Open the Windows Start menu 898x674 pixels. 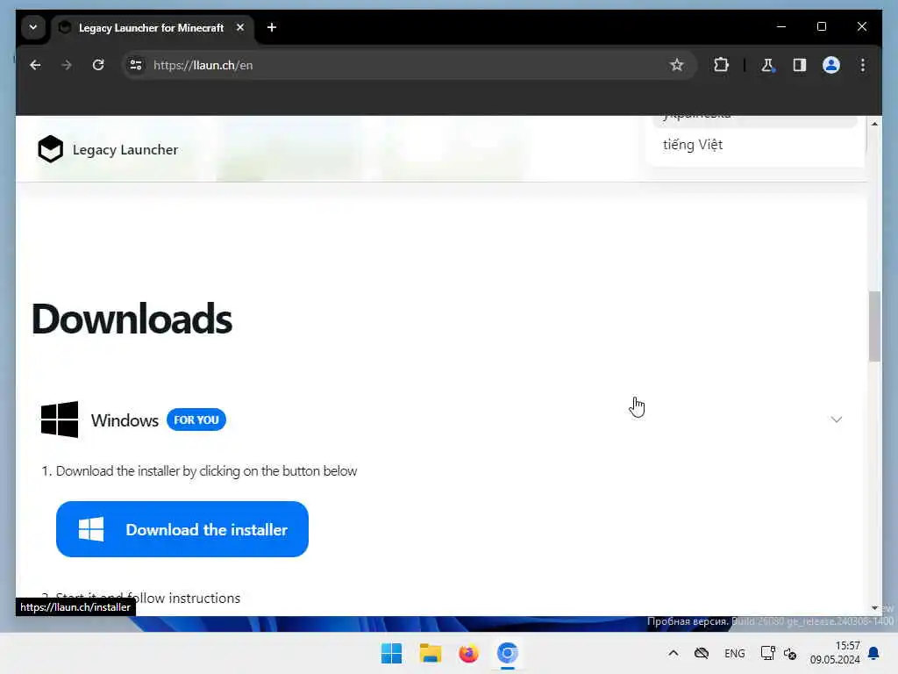(x=392, y=653)
